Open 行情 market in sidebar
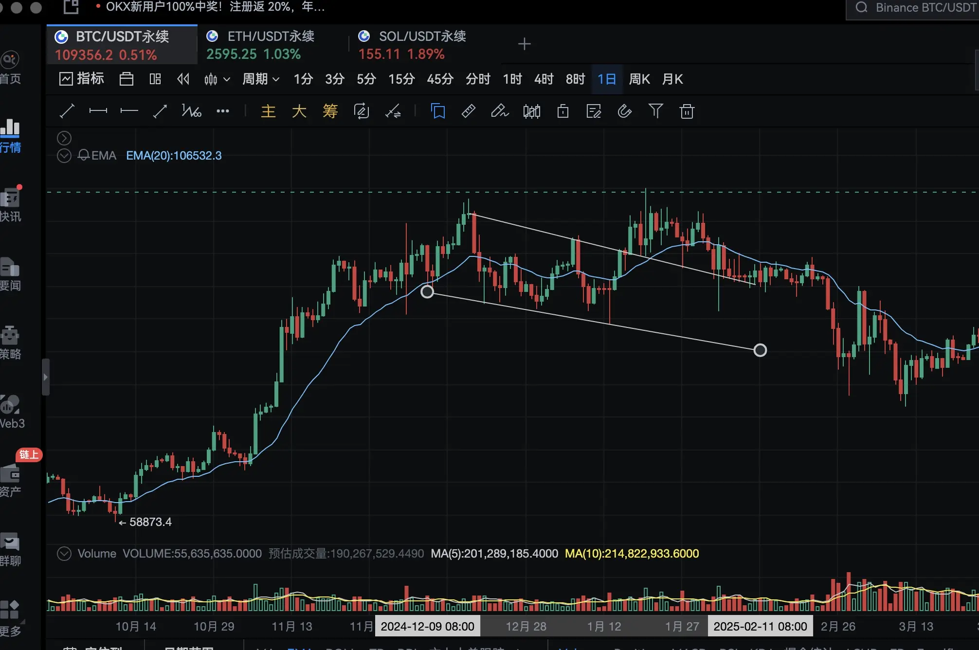 tap(10, 137)
